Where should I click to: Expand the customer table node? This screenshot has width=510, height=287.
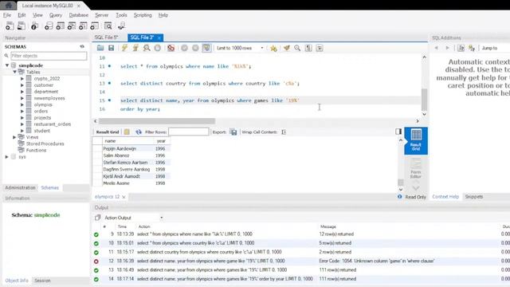22,85
